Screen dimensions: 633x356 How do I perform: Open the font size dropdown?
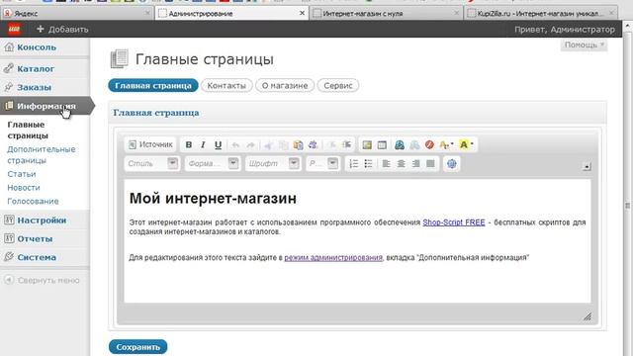point(322,163)
